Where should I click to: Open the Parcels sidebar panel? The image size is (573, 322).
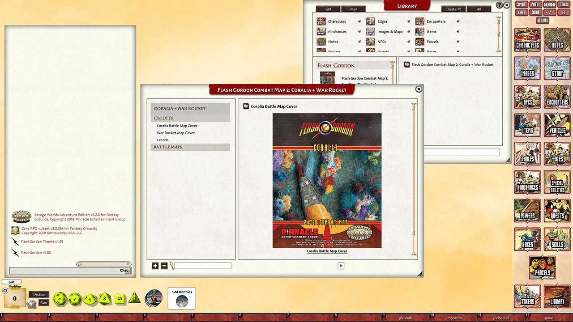pyautogui.click(x=542, y=267)
